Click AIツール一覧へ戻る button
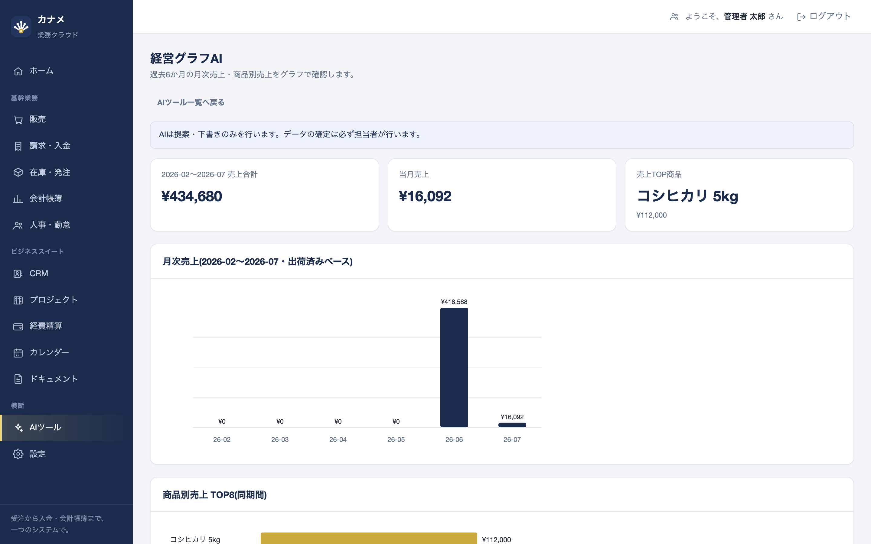This screenshot has height=544, width=871. click(x=191, y=102)
